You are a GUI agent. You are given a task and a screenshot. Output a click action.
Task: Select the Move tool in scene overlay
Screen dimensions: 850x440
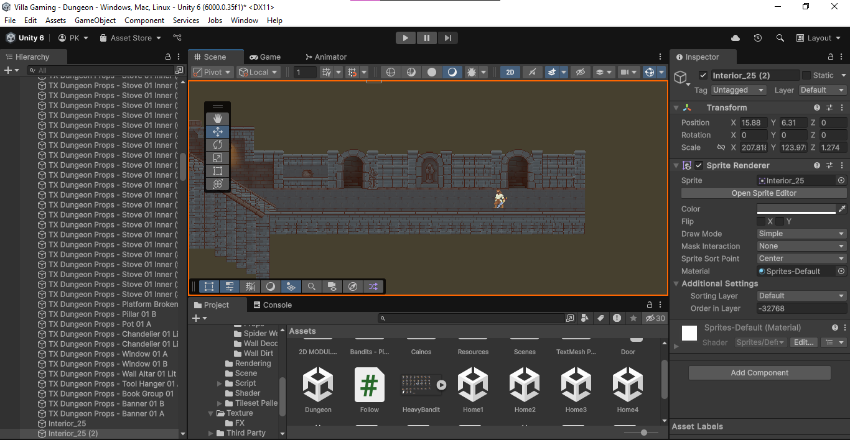coord(218,132)
